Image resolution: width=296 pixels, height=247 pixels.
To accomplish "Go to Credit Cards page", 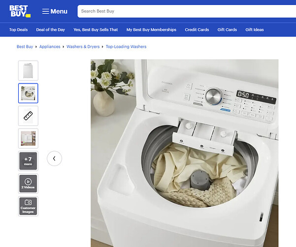I will (x=197, y=30).
